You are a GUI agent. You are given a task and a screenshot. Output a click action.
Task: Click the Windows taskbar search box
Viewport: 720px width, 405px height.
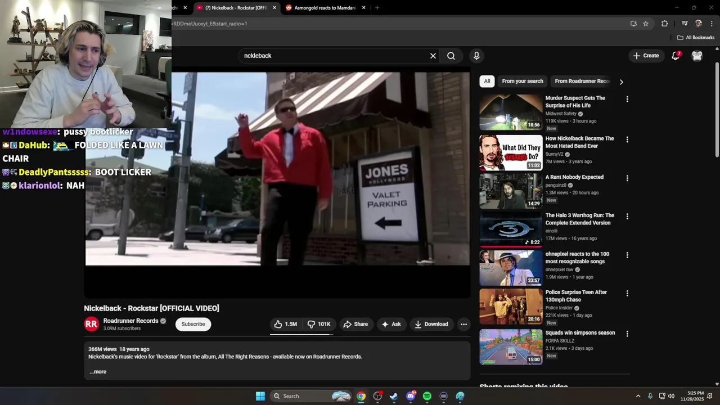click(310, 396)
